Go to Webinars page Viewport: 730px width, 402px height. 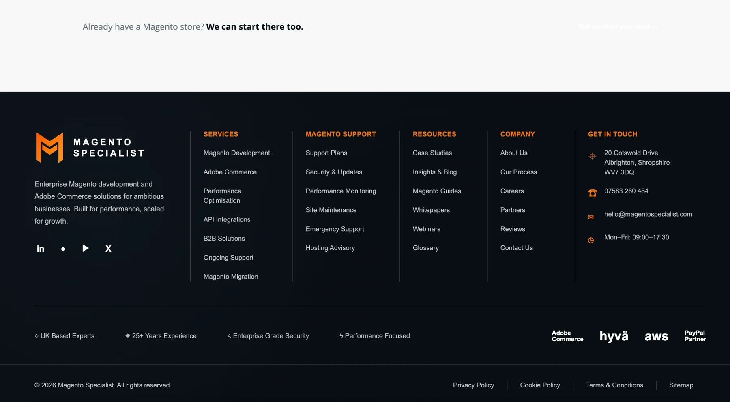click(427, 229)
